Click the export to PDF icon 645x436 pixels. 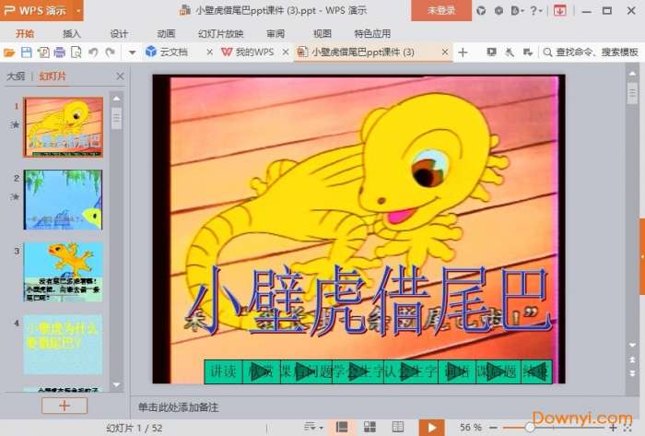tap(43, 53)
